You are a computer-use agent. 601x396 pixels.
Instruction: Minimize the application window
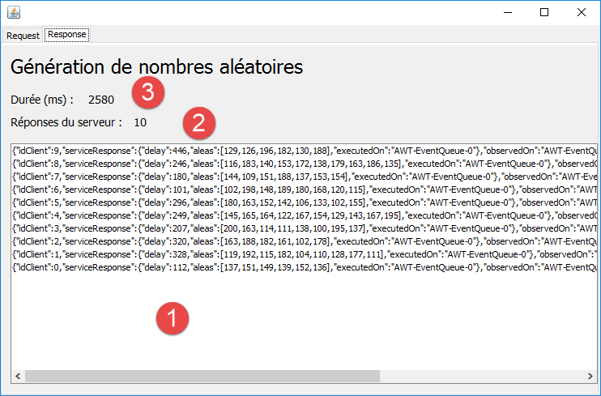[506, 13]
